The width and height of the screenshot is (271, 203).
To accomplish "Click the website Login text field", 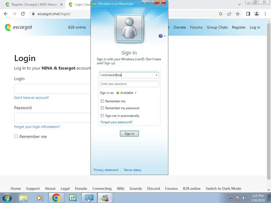I will click(53, 89).
